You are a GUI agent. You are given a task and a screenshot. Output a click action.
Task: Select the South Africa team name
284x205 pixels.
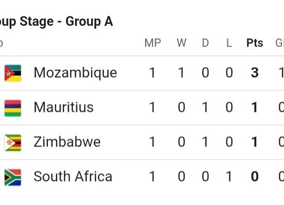(73, 176)
